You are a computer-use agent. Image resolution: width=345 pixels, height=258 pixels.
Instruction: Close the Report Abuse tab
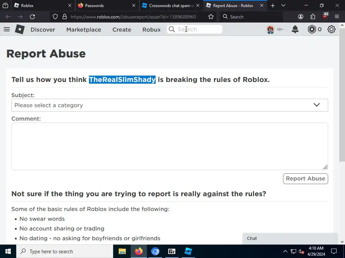(x=261, y=5)
